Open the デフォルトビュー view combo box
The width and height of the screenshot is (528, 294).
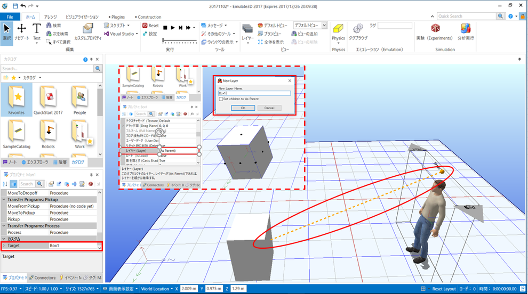pyautogui.click(x=310, y=25)
